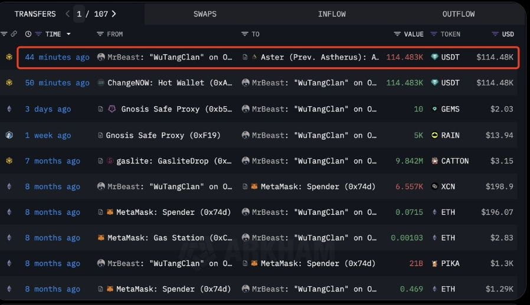Click USDT token icon on 44 minutes row
The width and height of the screenshot is (530, 305).
tap(434, 57)
